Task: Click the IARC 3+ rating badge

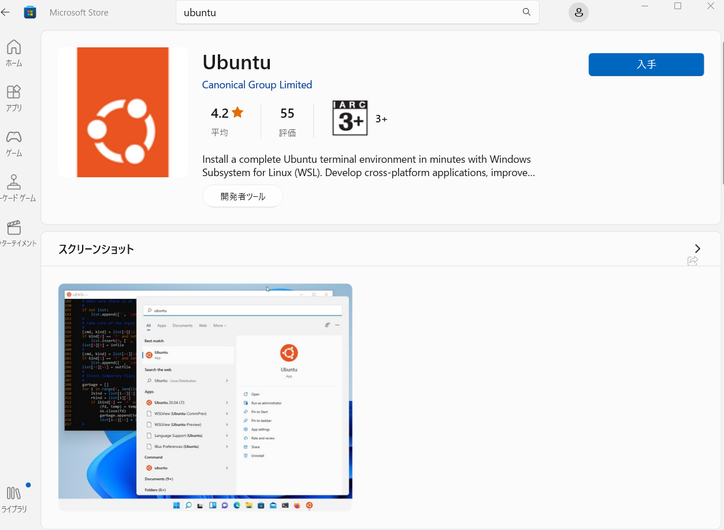Action: pyautogui.click(x=350, y=118)
